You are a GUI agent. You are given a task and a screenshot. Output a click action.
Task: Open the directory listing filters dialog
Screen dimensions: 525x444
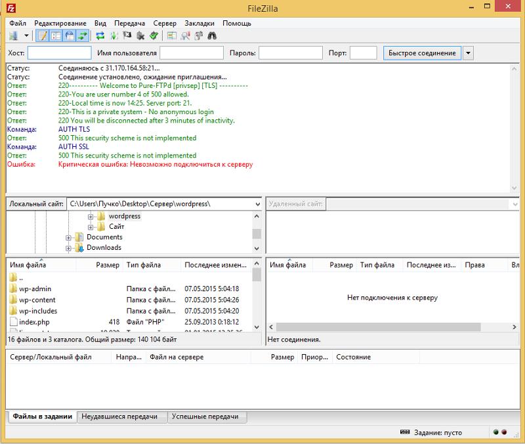172,35
